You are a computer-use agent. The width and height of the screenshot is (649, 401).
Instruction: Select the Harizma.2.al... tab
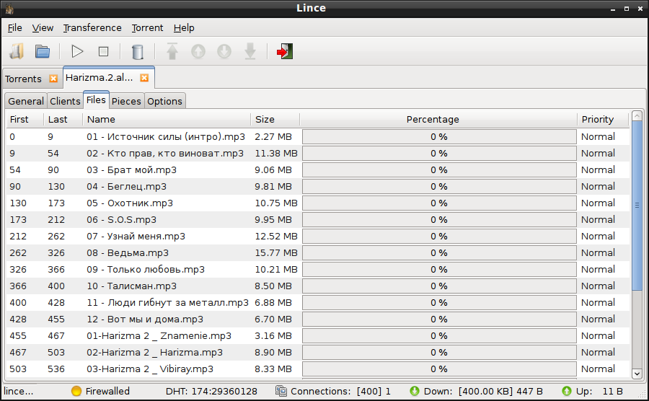point(100,78)
